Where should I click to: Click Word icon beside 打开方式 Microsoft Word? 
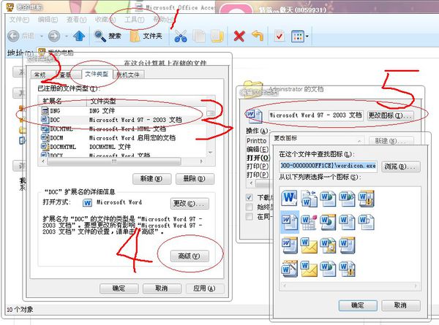(x=87, y=202)
